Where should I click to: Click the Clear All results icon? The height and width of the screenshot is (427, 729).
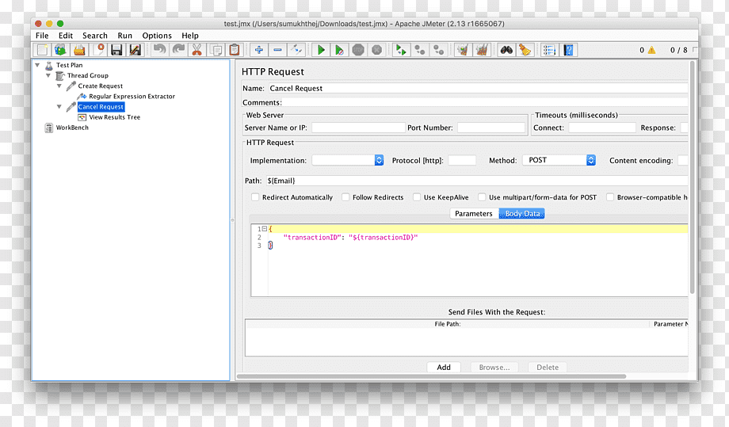point(482,50)
